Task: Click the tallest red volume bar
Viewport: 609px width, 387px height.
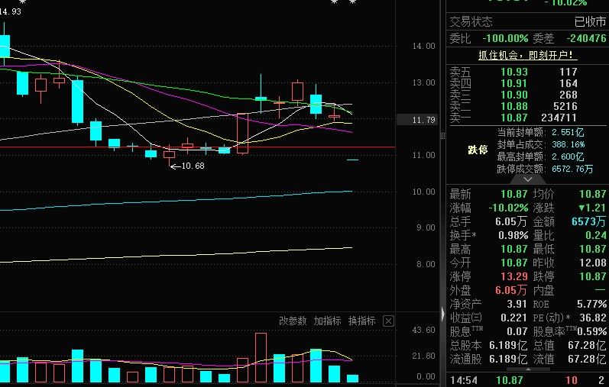Action: tap(261, 357)
